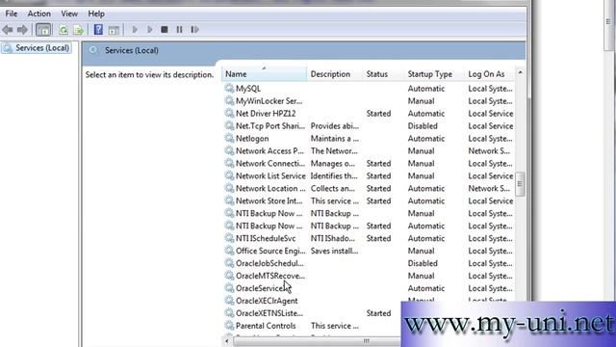Open the View menu
This screenshot has width=616, height=347.
(x=69, y=13)
